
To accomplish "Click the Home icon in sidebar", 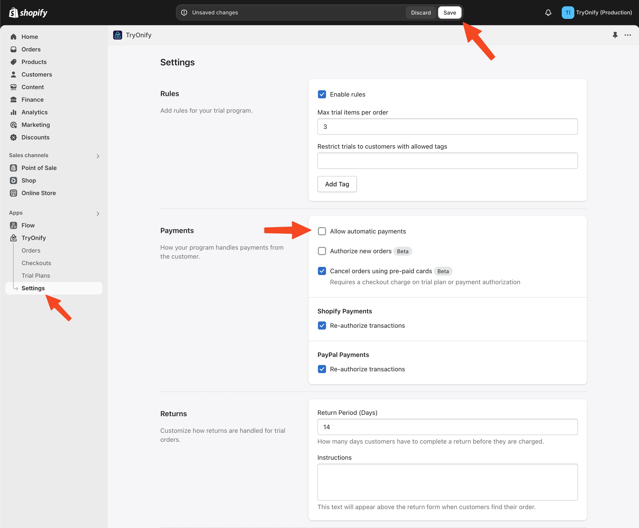I will pyautogui.click(x=13, y=37).
